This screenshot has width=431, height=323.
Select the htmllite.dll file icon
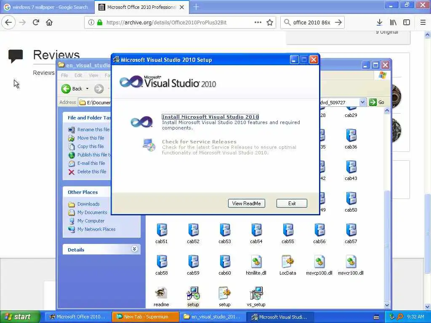[x=256, y=262]
